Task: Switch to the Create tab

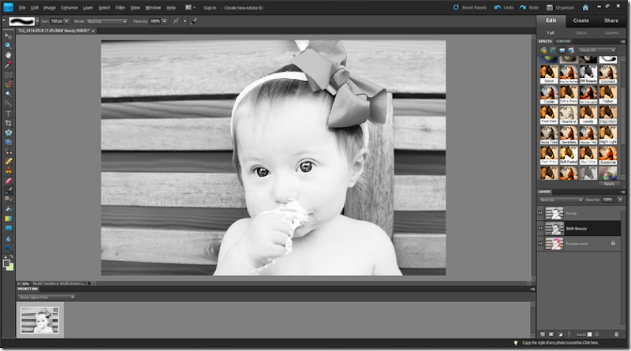Action: (x=581, y=21)
